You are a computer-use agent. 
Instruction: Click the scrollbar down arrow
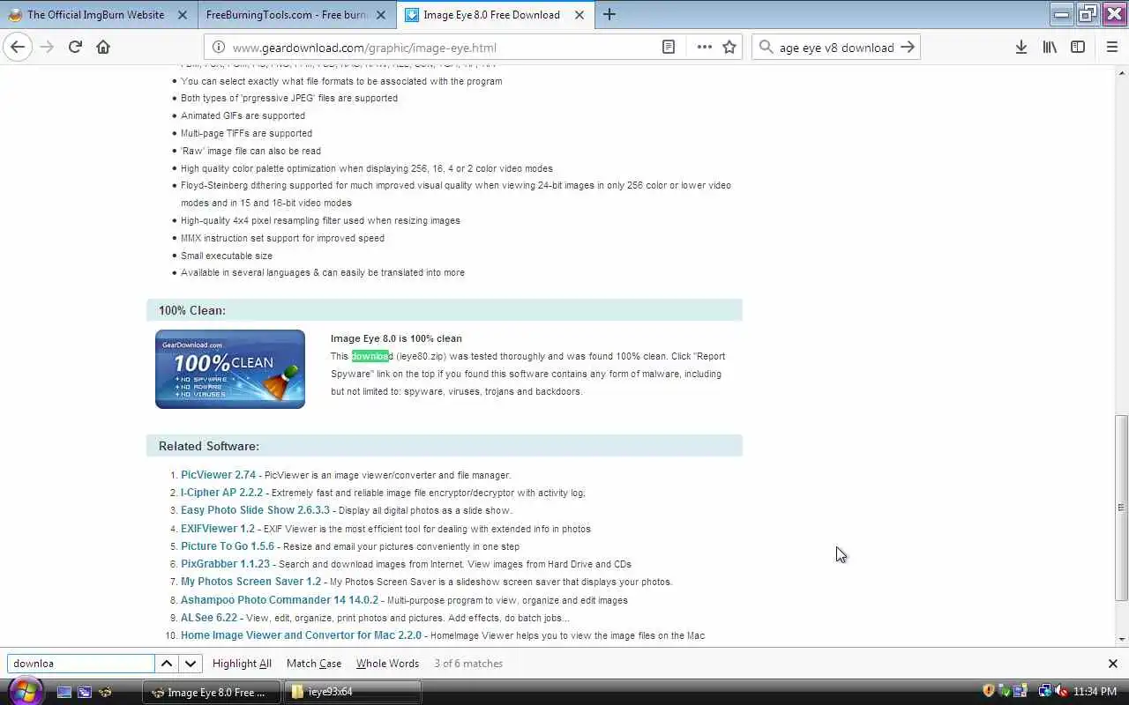[1121, 640]
